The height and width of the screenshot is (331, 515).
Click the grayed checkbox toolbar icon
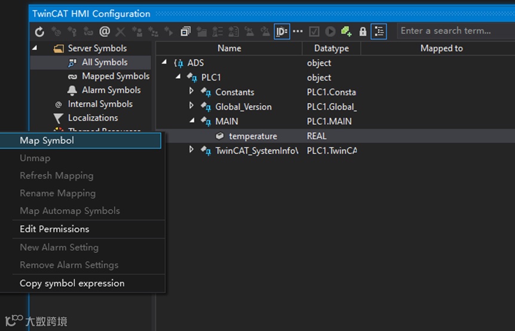314,32
